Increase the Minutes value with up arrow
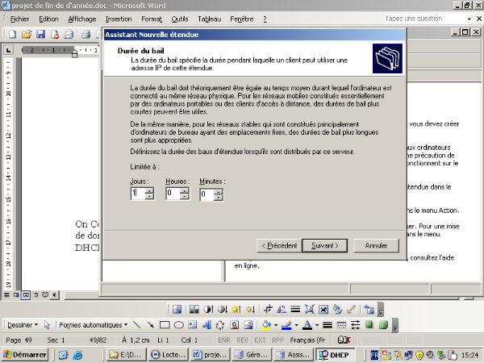 pos(219,190)
